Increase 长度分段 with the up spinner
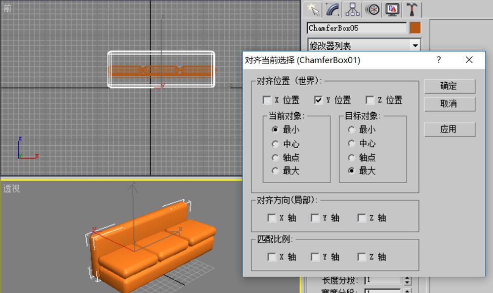Image resolution: width=493 pixels, height=293 pixels. pos(407,278)
